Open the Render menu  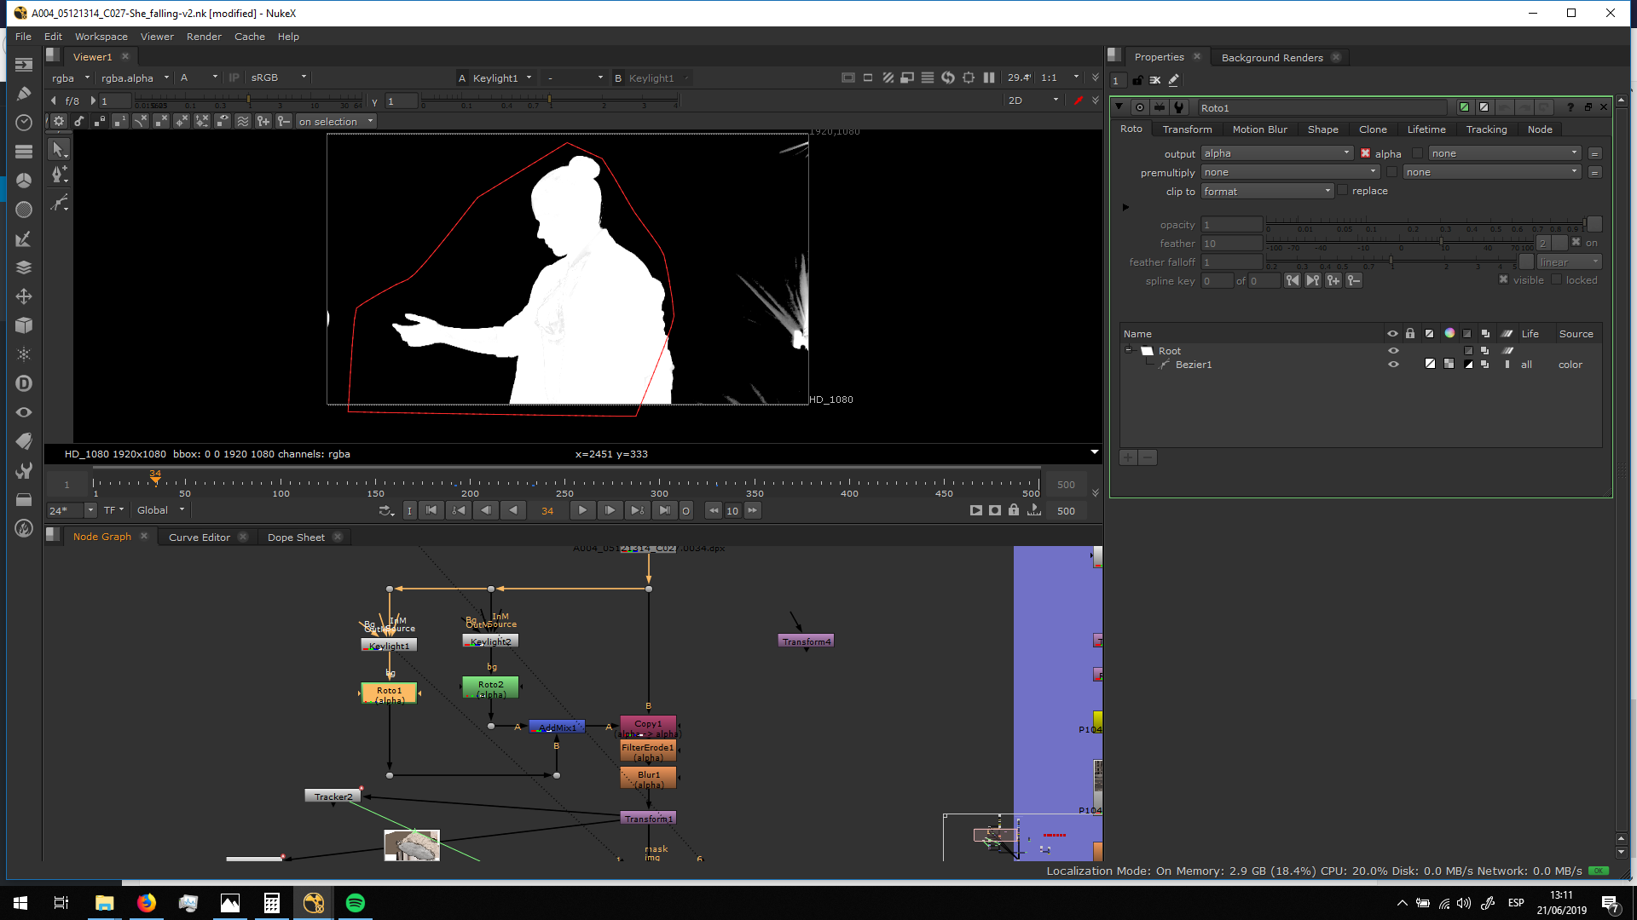pos(204,37)
